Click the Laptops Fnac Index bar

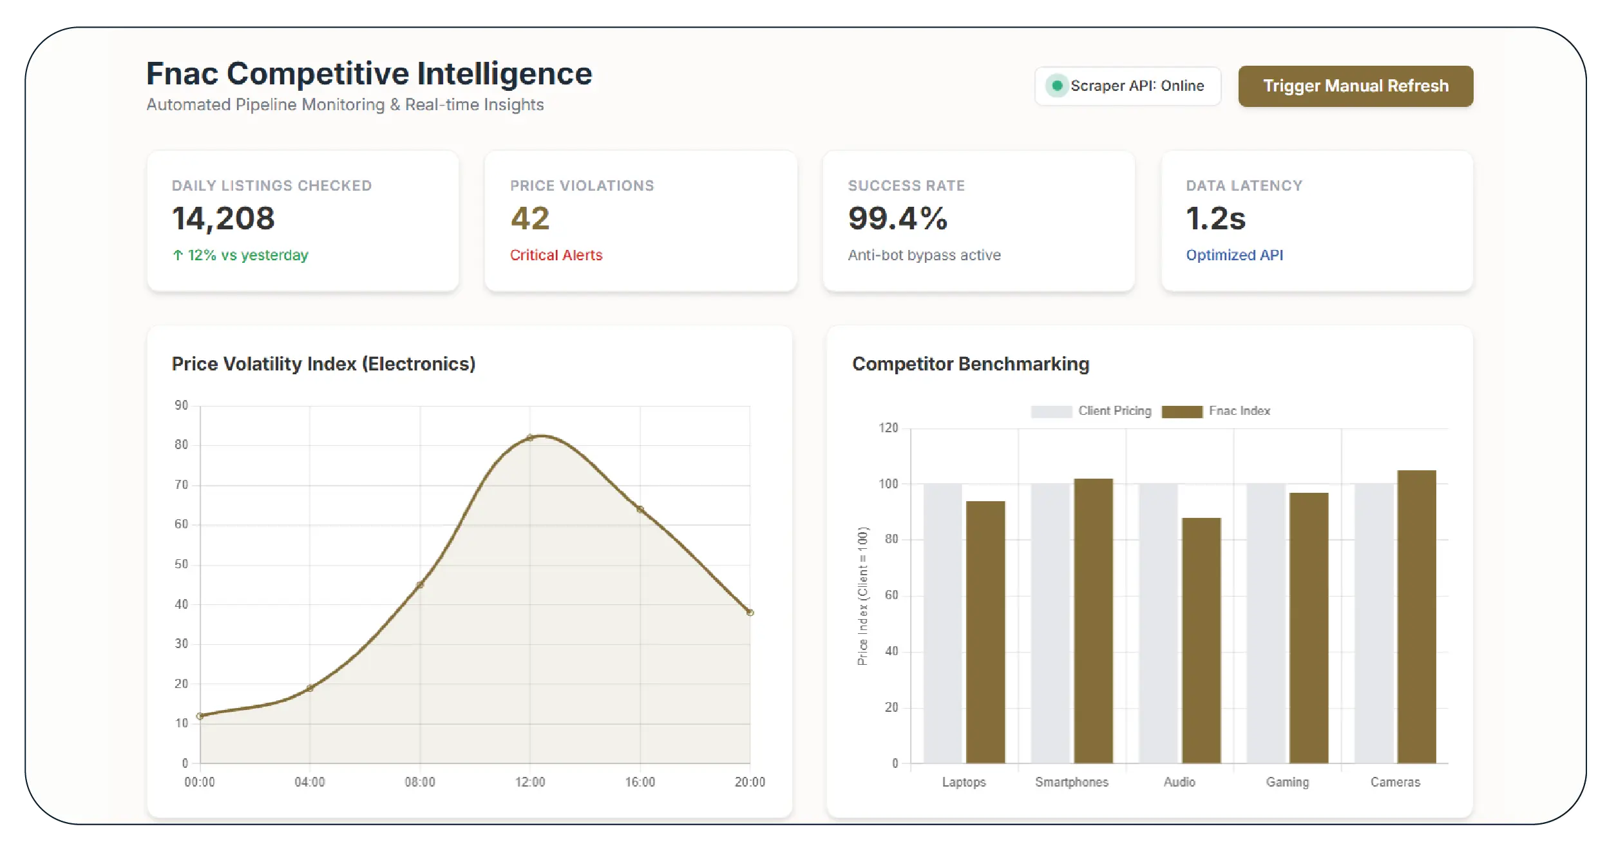pyautogui.click(x=985, y=631)
